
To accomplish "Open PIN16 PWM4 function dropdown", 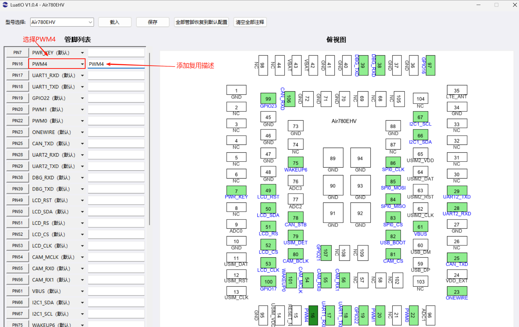I will pyautogui.click(x=57, y=64).
